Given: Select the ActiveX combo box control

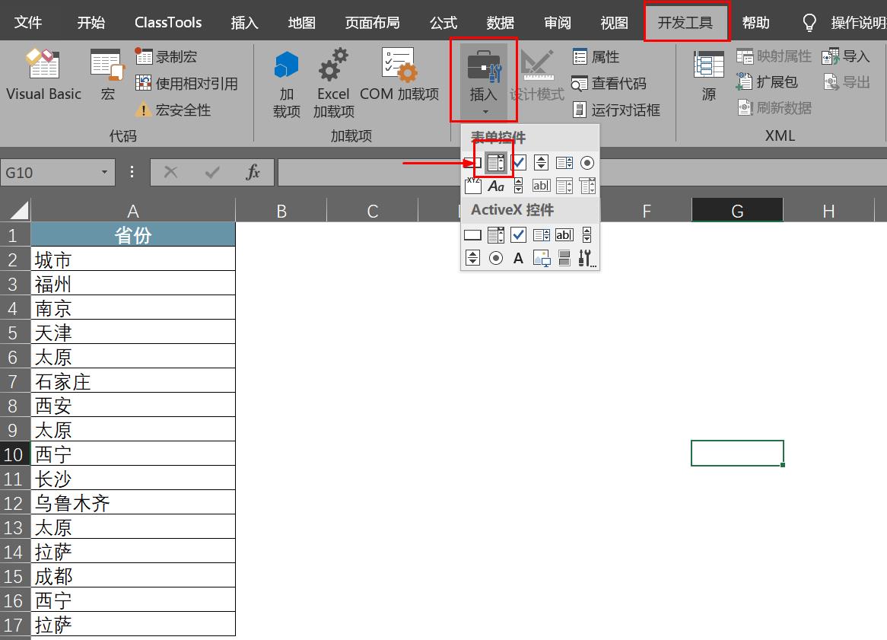Looking at the screenshot, I should [495, 234].
